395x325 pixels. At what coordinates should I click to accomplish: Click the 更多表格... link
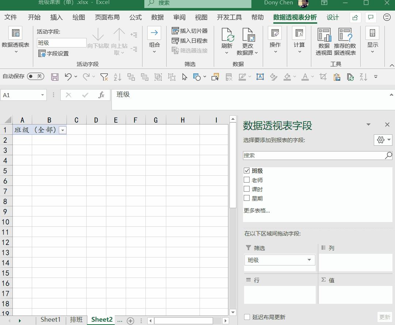click(257, 211)
